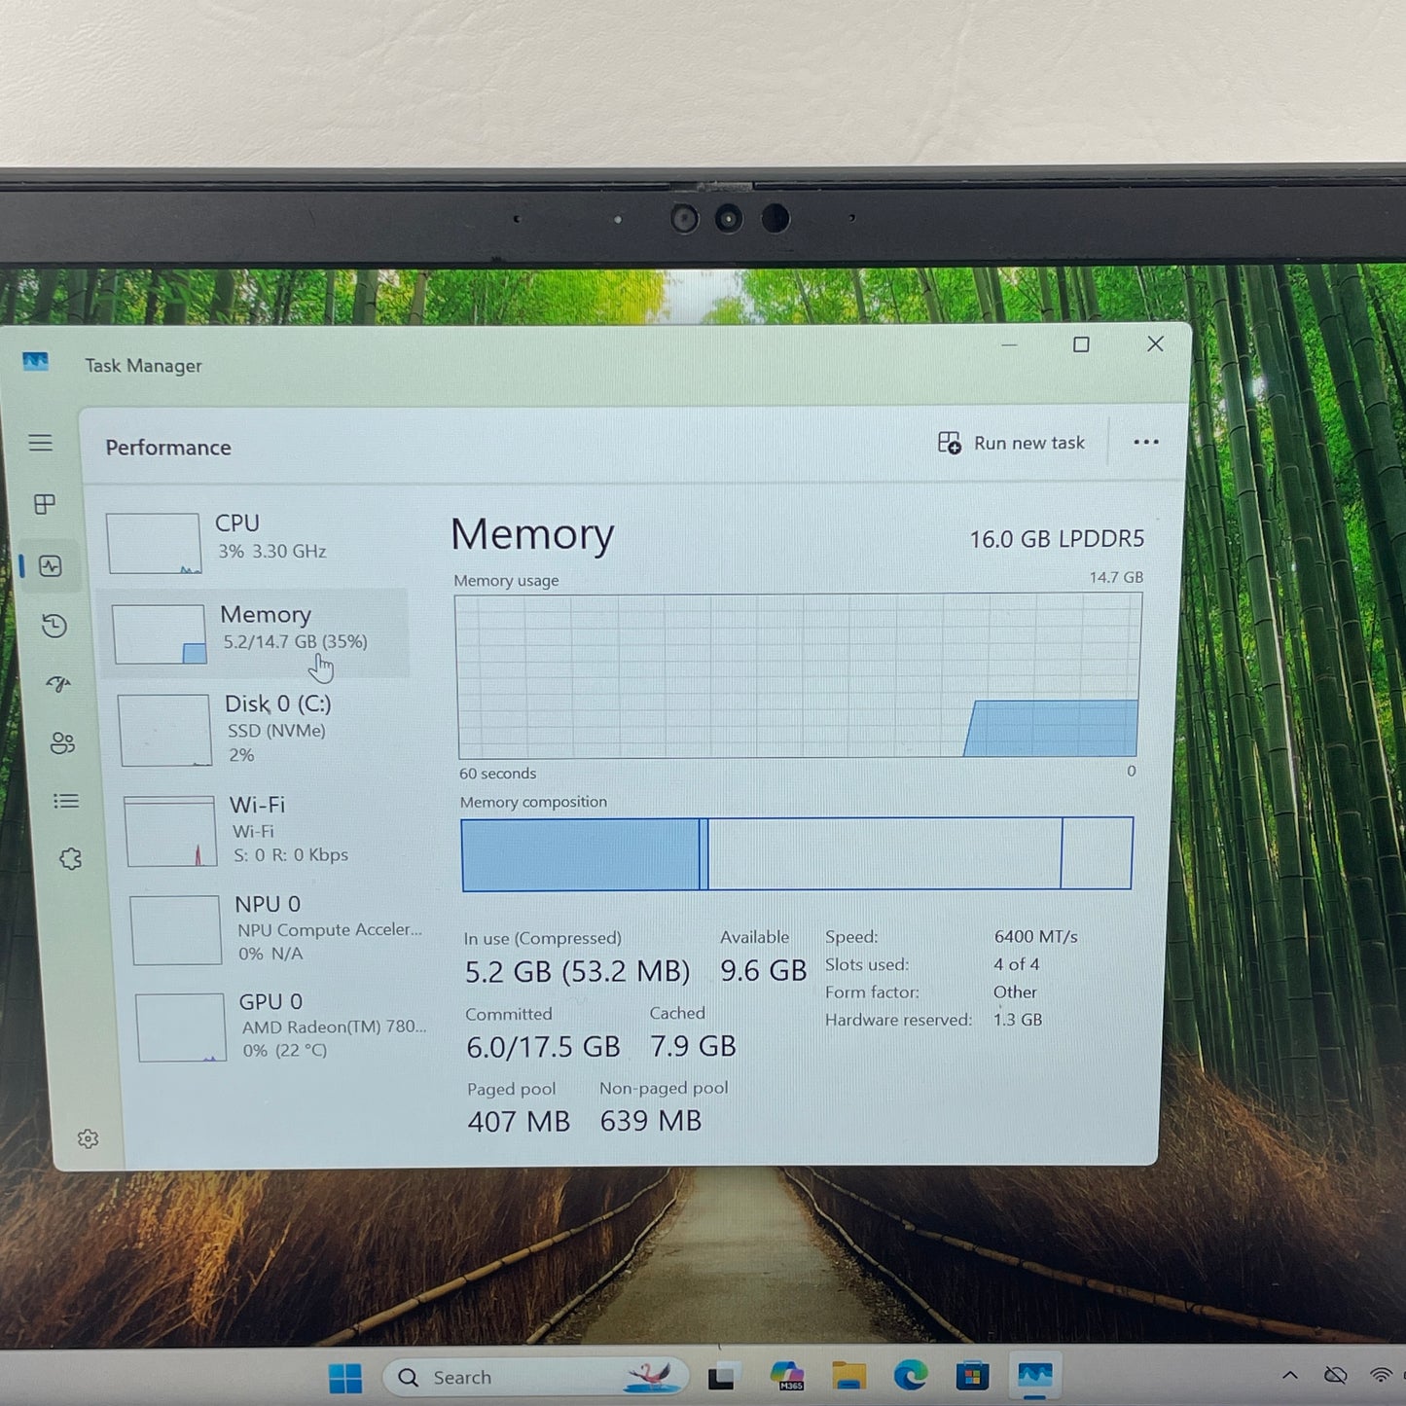Open the Windows Start menu
This screenshot has width=1406, height=1406.
(344, 1378)
